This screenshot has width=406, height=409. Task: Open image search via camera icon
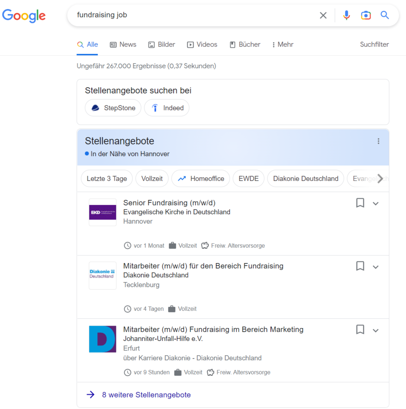click(x=366, y=15)
